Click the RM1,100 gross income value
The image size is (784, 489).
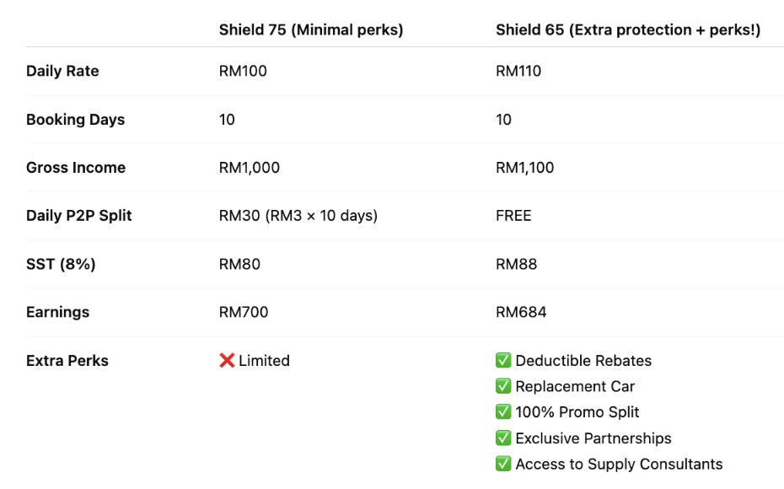click(525, 168)
